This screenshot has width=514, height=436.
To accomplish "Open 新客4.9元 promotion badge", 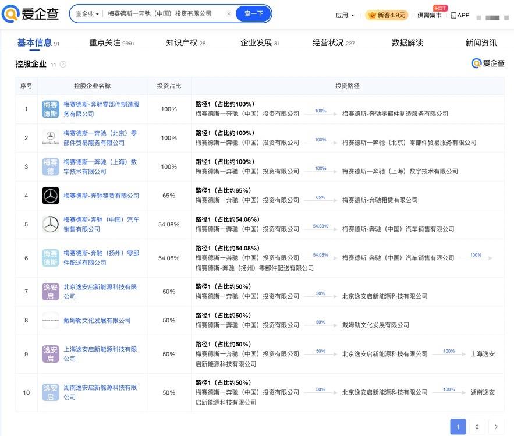I will (387, 15).
